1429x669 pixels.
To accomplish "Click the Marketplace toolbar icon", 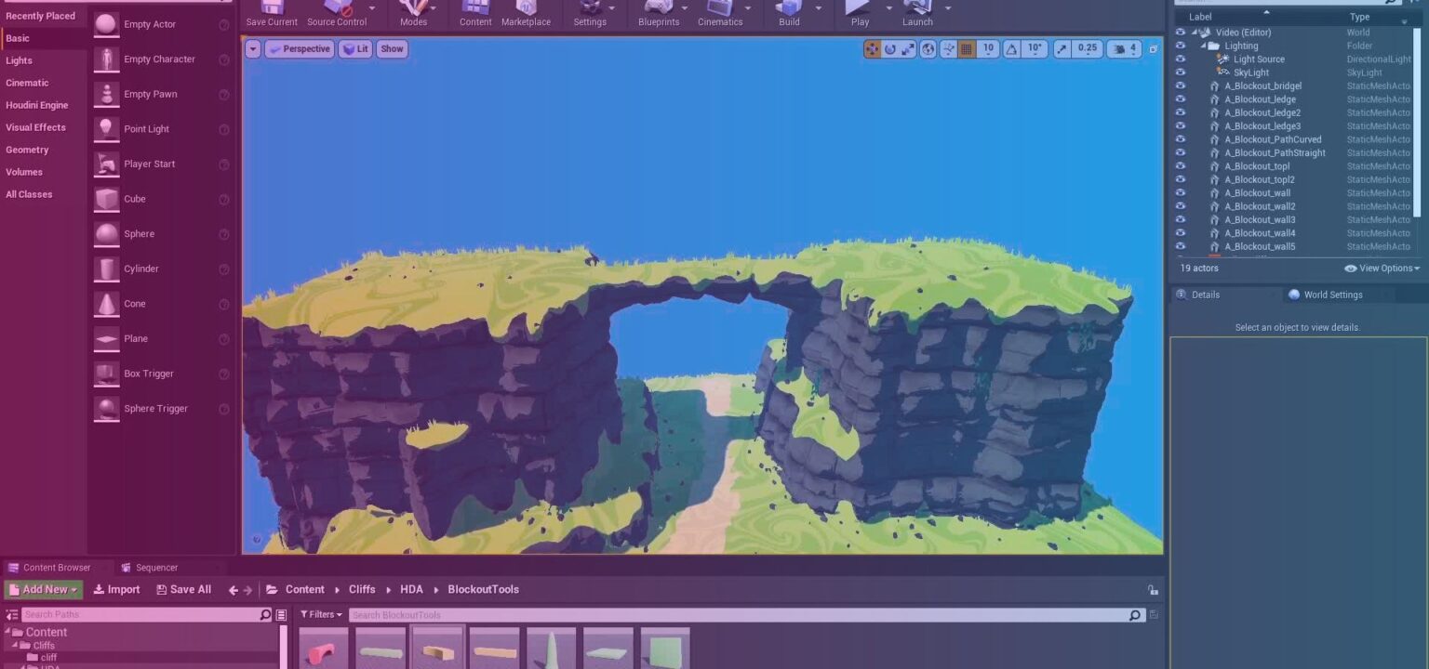I will [x=527, y=13].
